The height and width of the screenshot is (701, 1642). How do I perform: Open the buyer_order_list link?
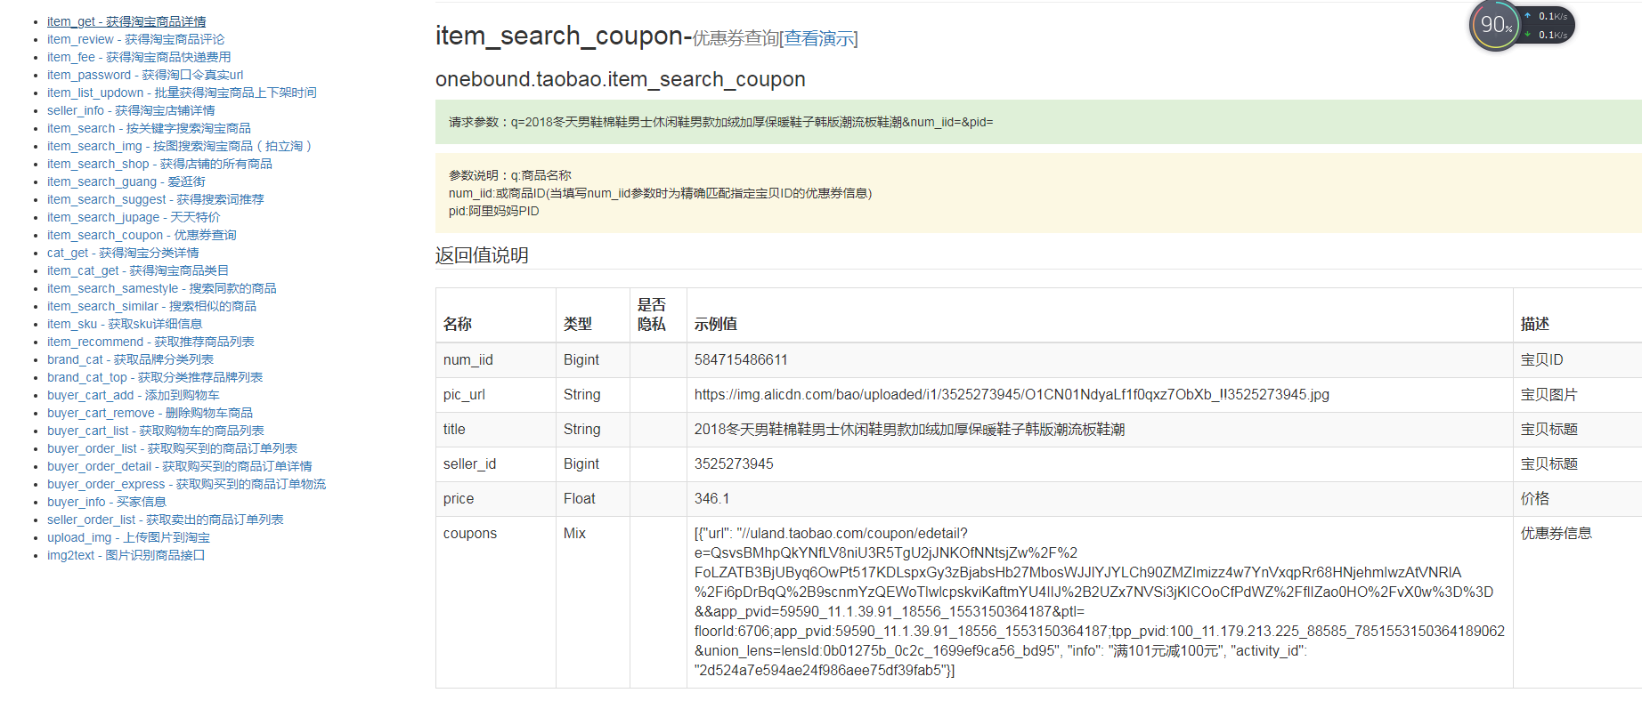172,448
